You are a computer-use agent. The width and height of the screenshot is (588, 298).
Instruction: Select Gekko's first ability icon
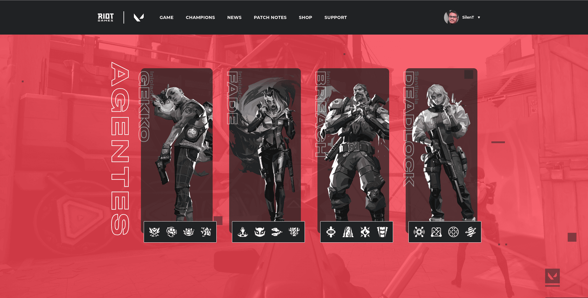pyautogui.click(x=154, y=232)
